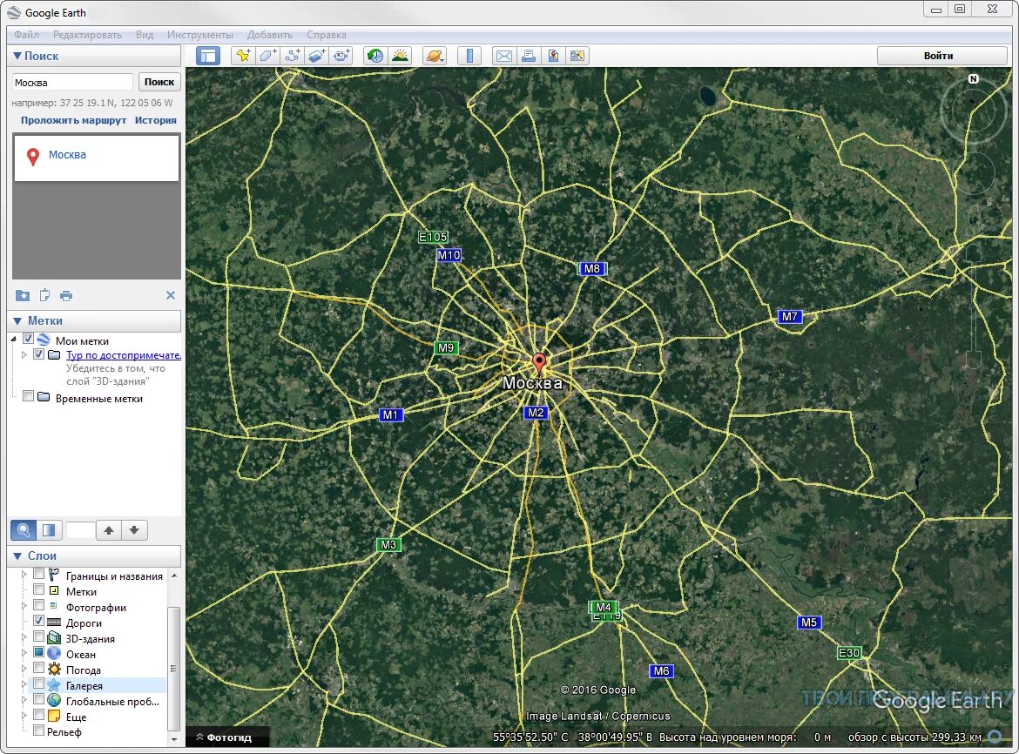Move selected place down arrow

[134, 530]
